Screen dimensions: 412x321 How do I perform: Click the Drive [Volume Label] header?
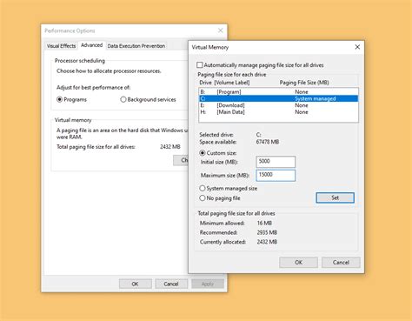(x=224, y=83)
